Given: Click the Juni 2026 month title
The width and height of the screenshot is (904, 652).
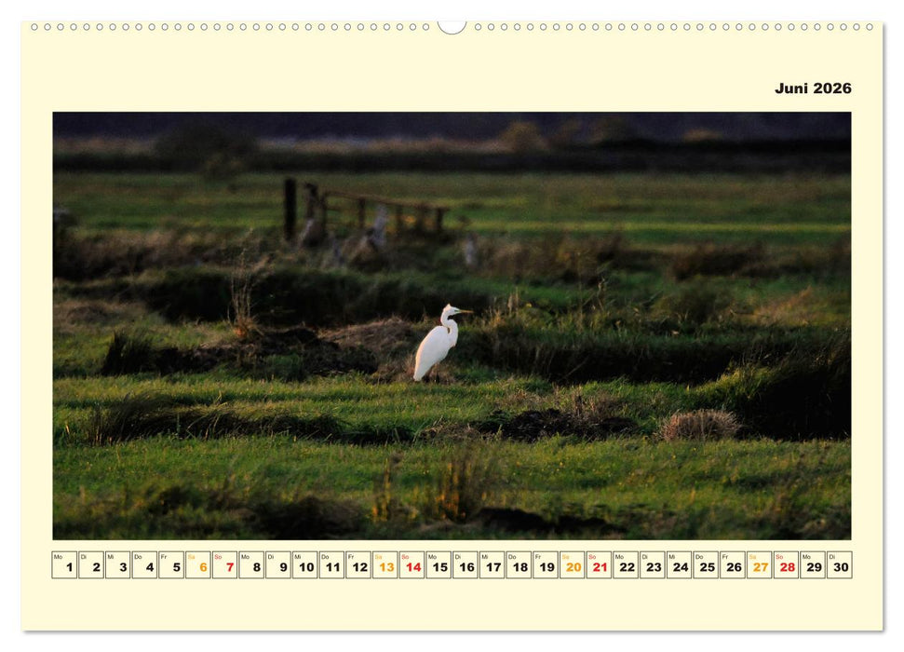Looking at the screenshot, I should 811,89.
